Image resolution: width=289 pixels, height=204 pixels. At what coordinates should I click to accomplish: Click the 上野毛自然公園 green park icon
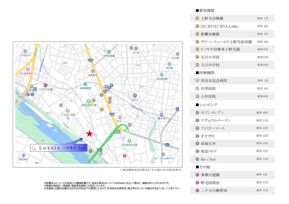tap(89, 101)
